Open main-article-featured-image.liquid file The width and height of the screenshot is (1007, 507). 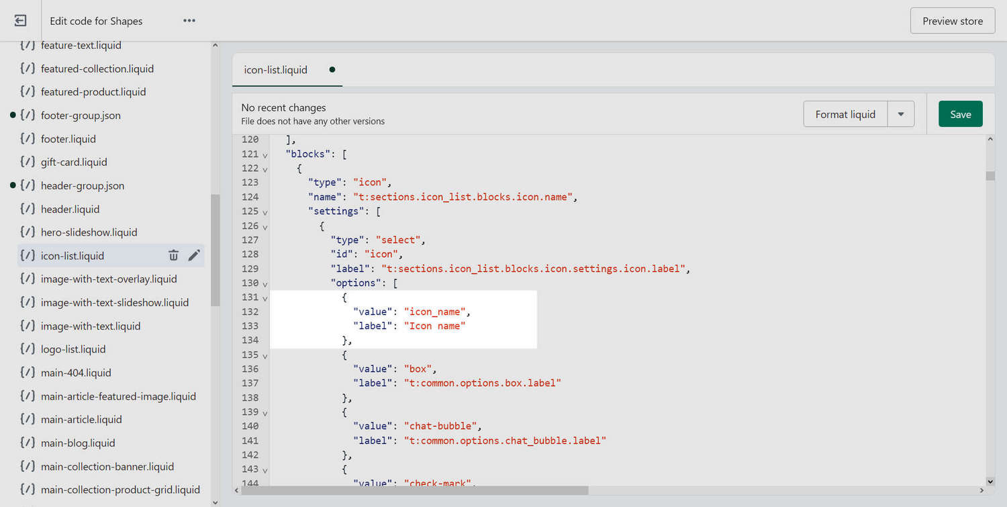click(118, 396)
